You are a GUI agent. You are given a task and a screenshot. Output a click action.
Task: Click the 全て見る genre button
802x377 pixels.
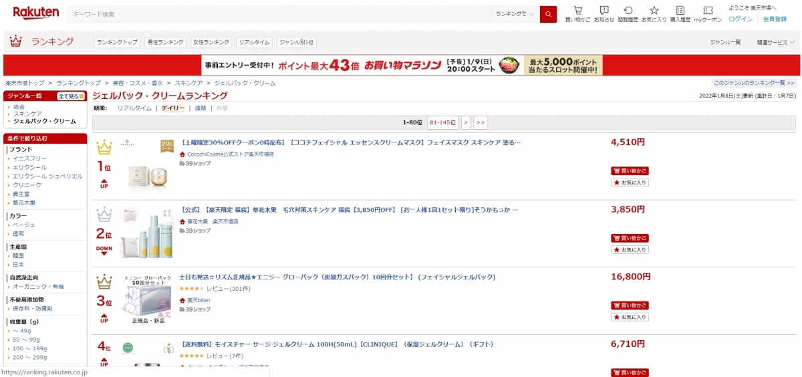click(x=71, y=96)
